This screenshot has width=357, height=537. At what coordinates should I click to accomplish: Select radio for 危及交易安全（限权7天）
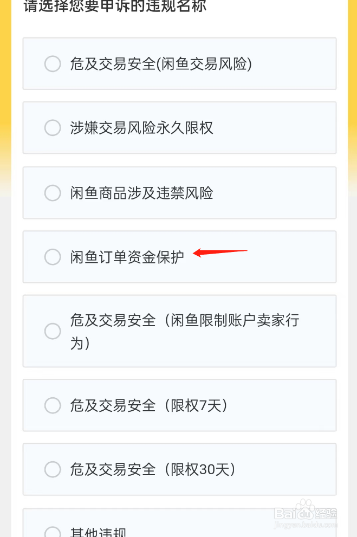(x=53, y=405)
